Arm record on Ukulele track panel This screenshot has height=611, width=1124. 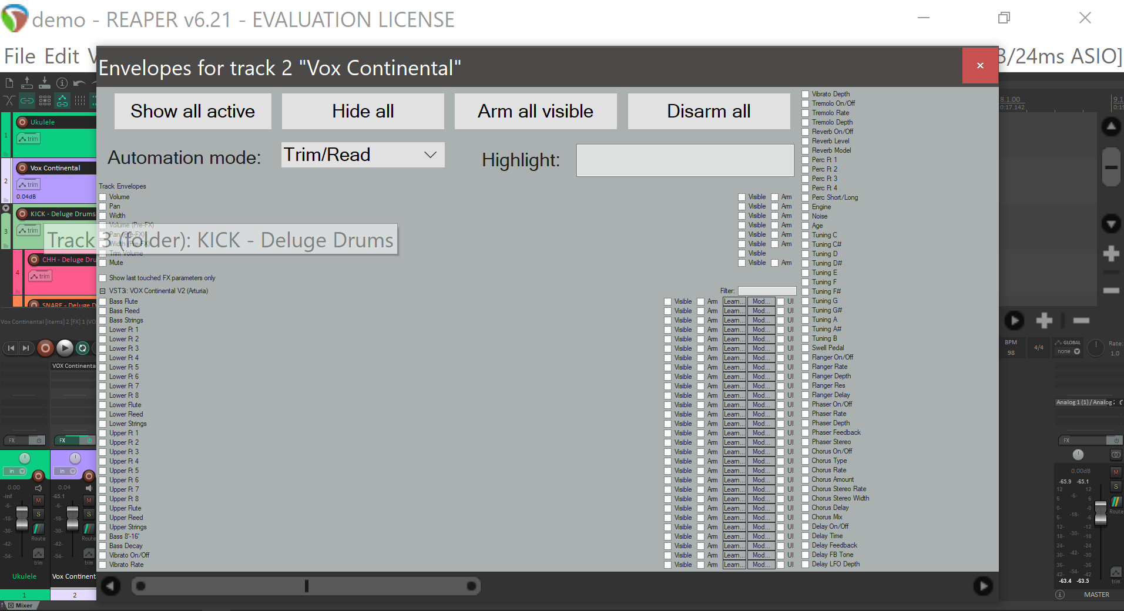[x=22, y=122]
